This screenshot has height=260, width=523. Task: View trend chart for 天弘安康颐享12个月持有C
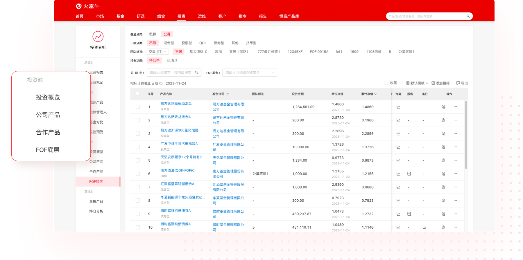[x=398, y=160]
